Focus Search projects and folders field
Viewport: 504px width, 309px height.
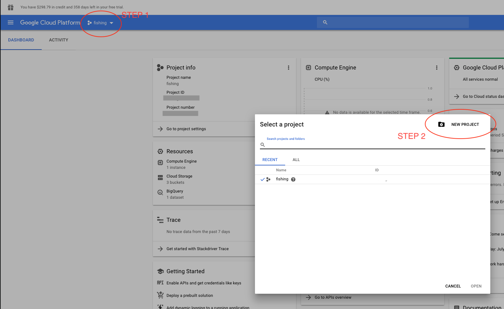(x=373, y=145)
